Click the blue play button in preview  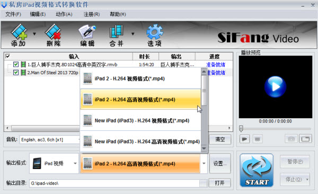coord(276,86)
